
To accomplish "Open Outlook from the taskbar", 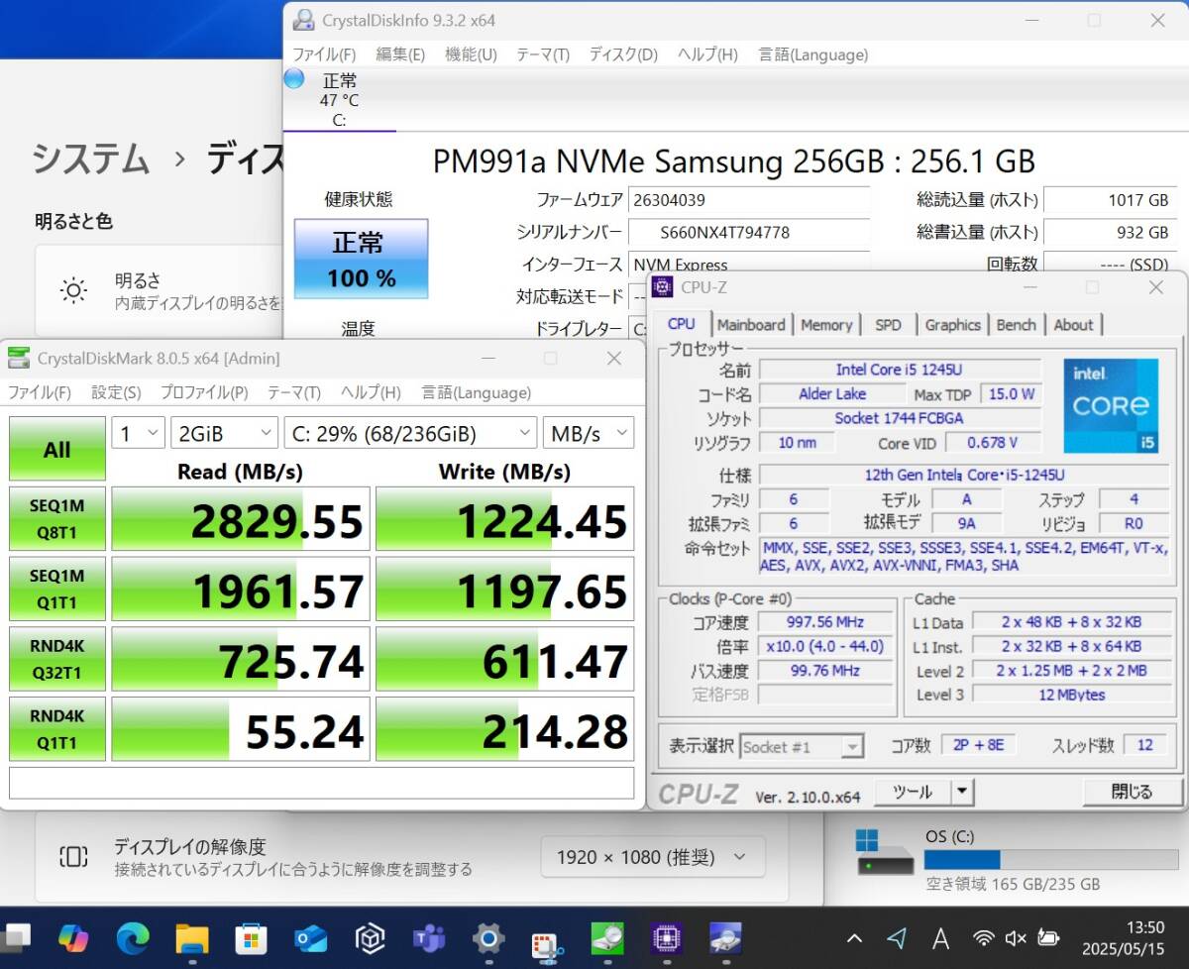I will (x=310, y=937).
